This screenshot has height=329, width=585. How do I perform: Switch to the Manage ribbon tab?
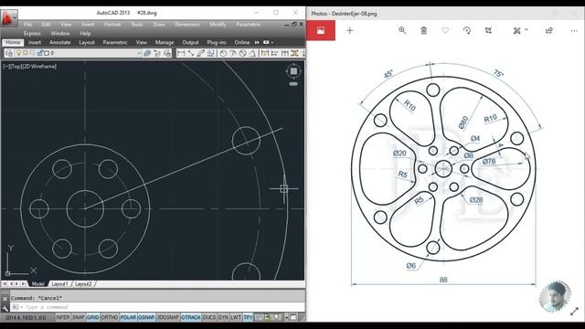[165, 42]
